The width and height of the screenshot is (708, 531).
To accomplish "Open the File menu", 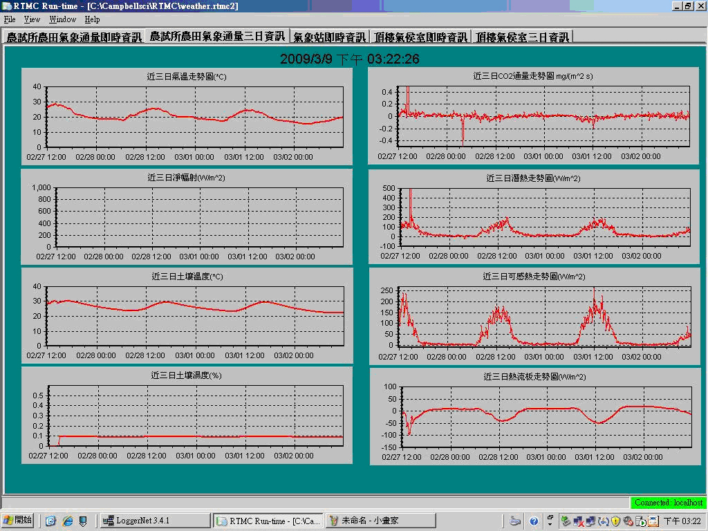I will [10, 19].
